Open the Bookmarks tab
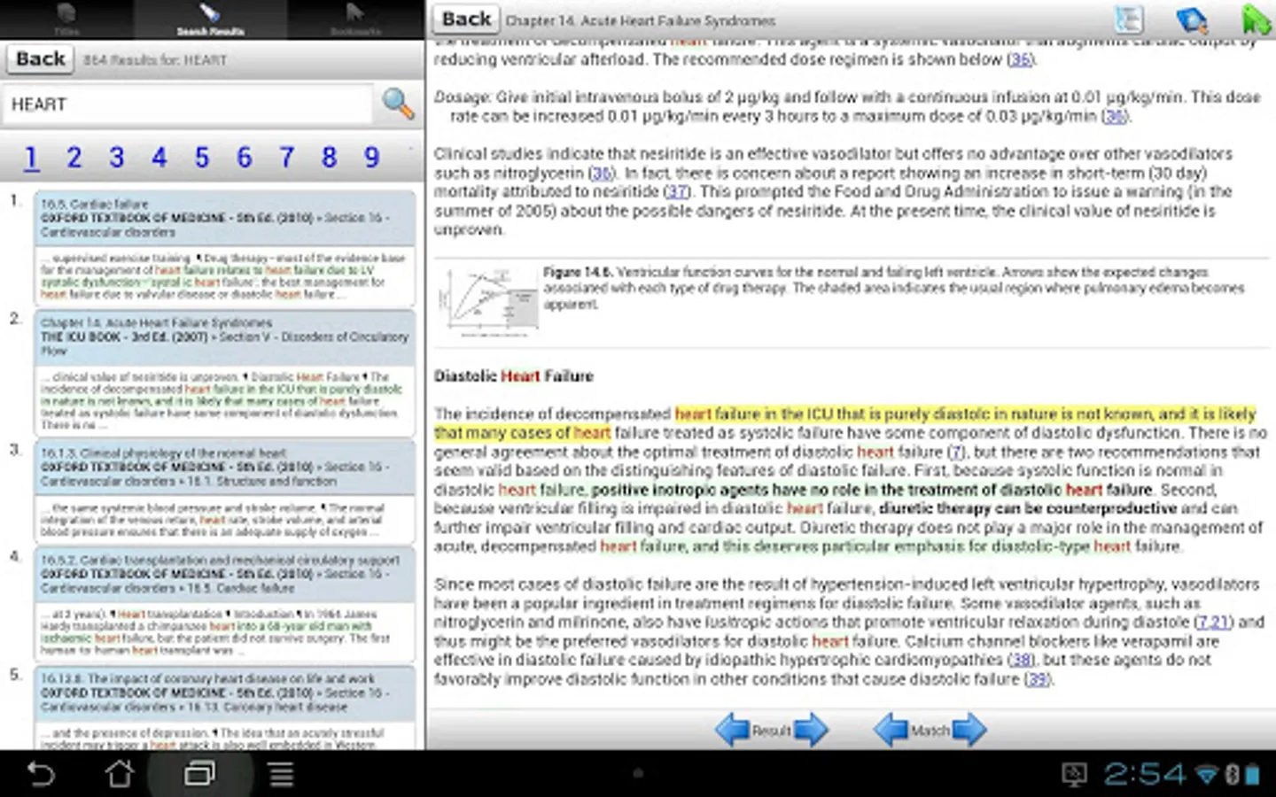 355,19
